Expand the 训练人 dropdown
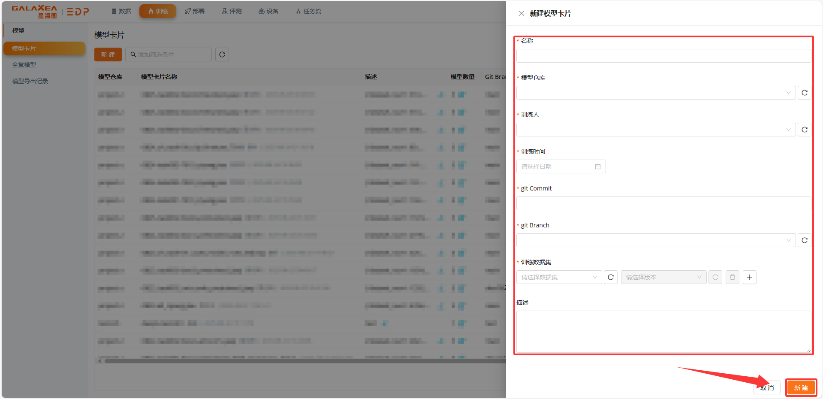 click(x=655, y=130)
